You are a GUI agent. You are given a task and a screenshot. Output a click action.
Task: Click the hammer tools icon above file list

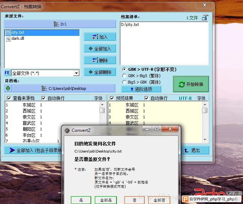point(205,17)
